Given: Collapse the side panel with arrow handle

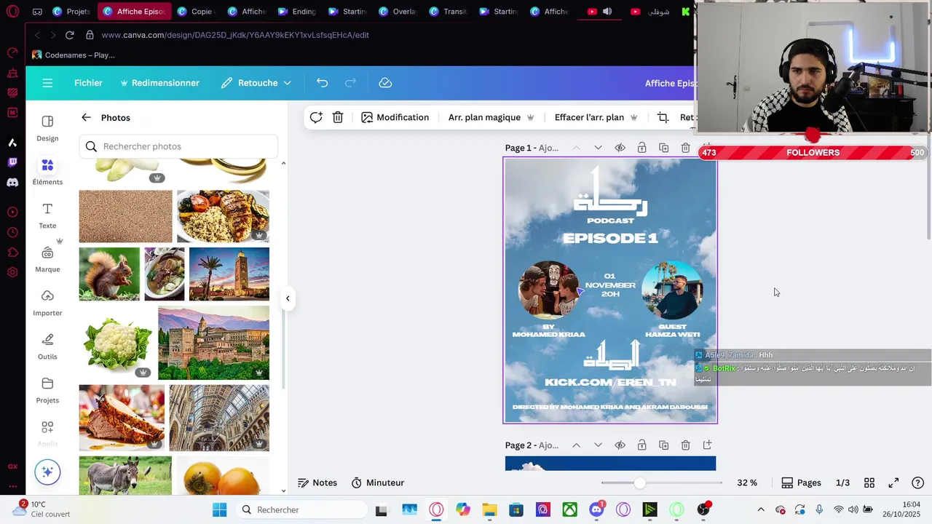Looking at the screenshot, I should pyautogui.click(x=288, y=298).
